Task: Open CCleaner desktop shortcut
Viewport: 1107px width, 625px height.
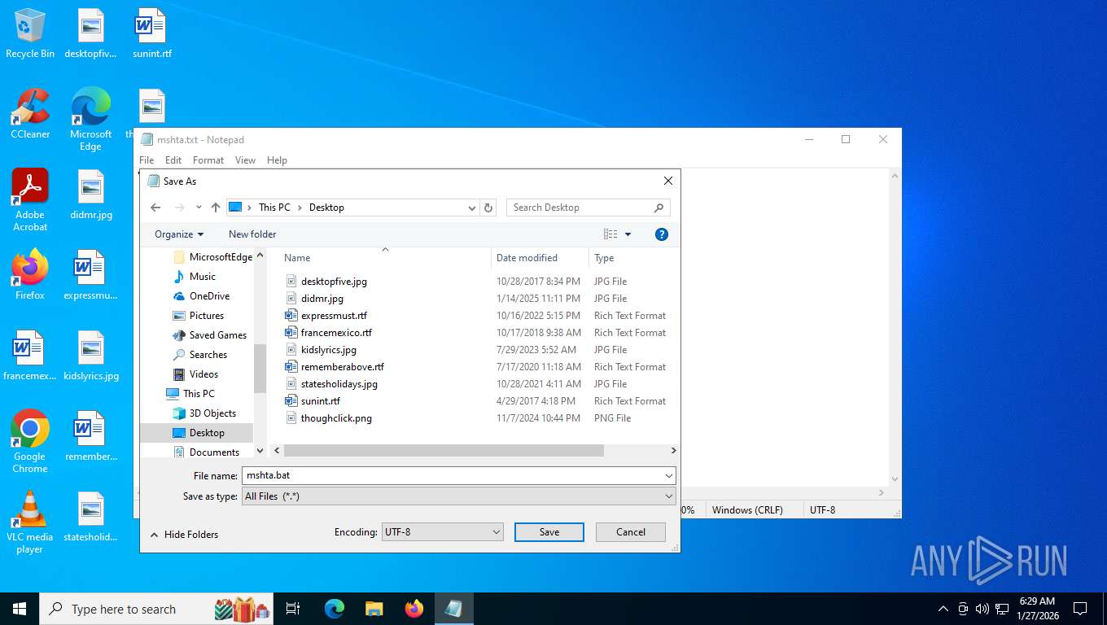Action: [x=30, y=114]
